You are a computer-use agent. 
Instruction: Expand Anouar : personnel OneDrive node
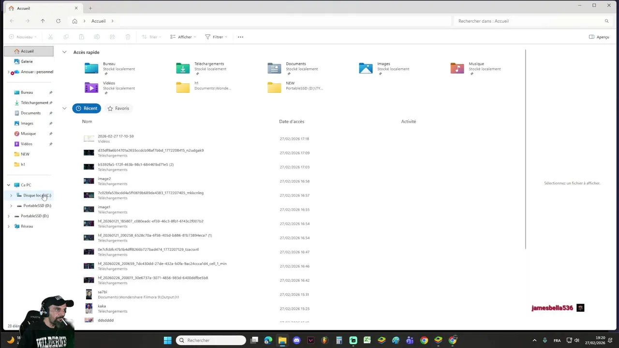[x=8, y=72]
